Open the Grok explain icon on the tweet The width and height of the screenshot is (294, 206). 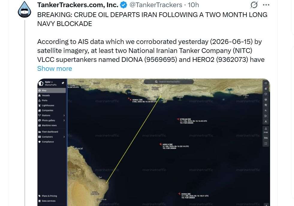pyautogui.click(x=254, y=5)
